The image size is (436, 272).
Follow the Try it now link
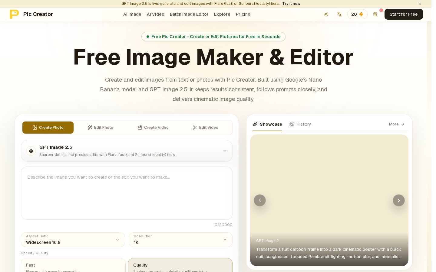(291, 4)
